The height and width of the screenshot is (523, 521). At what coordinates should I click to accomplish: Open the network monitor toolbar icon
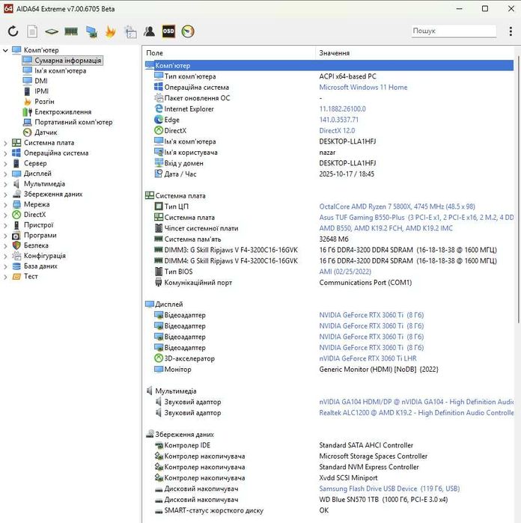click(x=91, y=31)
